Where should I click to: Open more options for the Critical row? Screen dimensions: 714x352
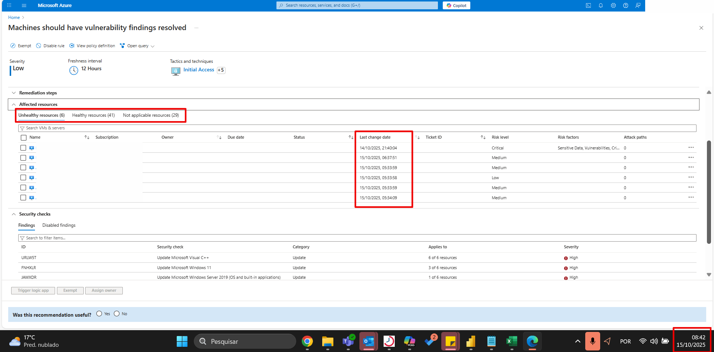691,148
